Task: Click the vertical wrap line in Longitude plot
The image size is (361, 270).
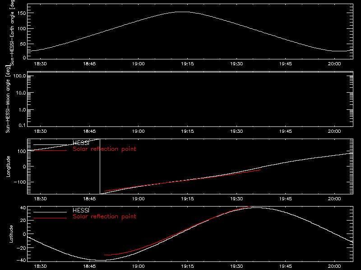Action: click(100, 166)
